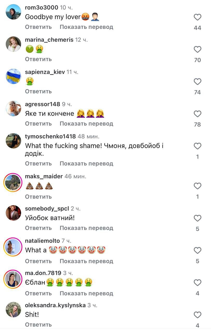Screen dimensions: 211x333
Task: Tap the heart beside nataliemolto's clown comment
Action: pyautogui.click(x=198, y=251)
